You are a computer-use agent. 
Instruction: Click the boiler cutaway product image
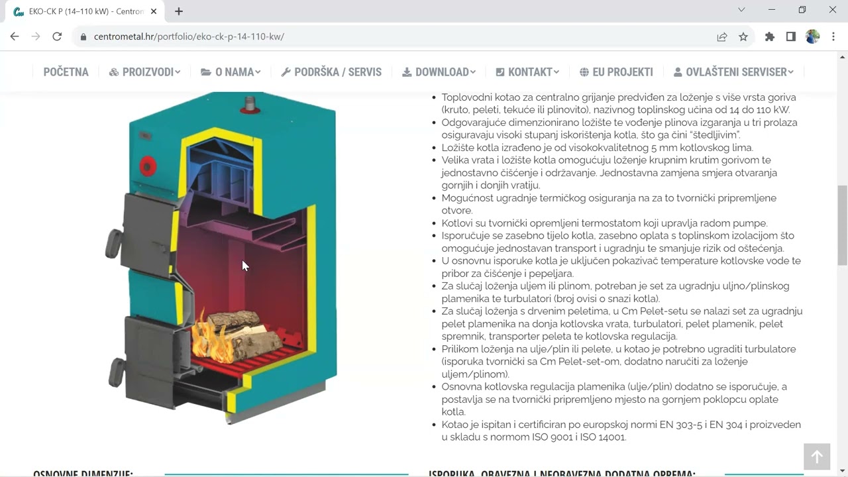pos(222,258)
